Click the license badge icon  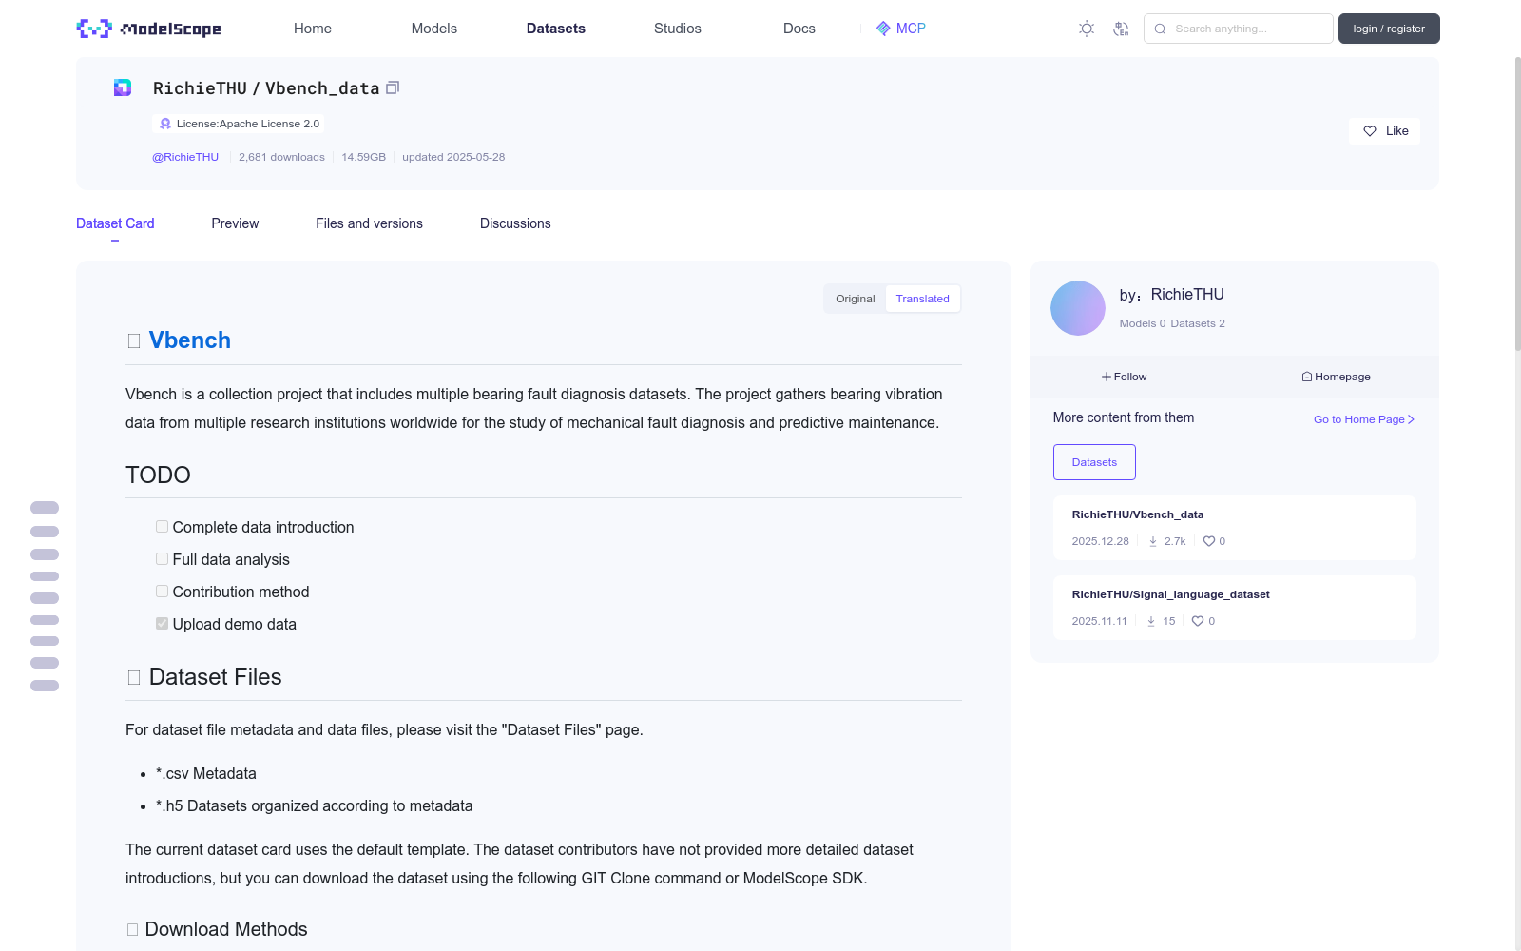pyautogui.click(x=165, y=124)
